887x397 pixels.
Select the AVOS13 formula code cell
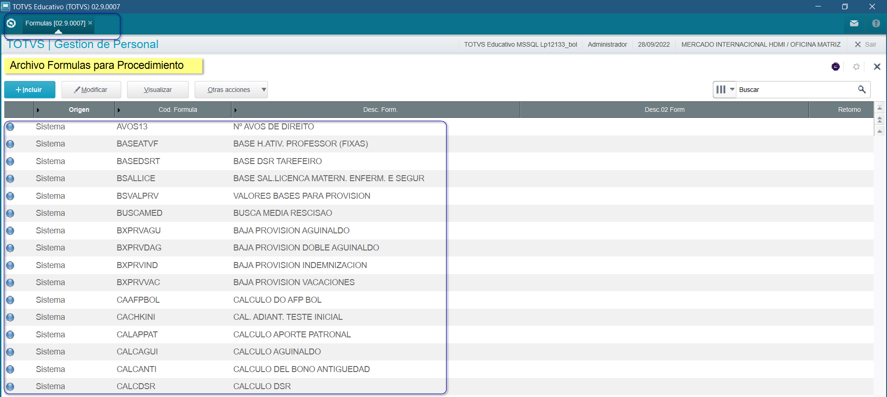click(132, 127)
